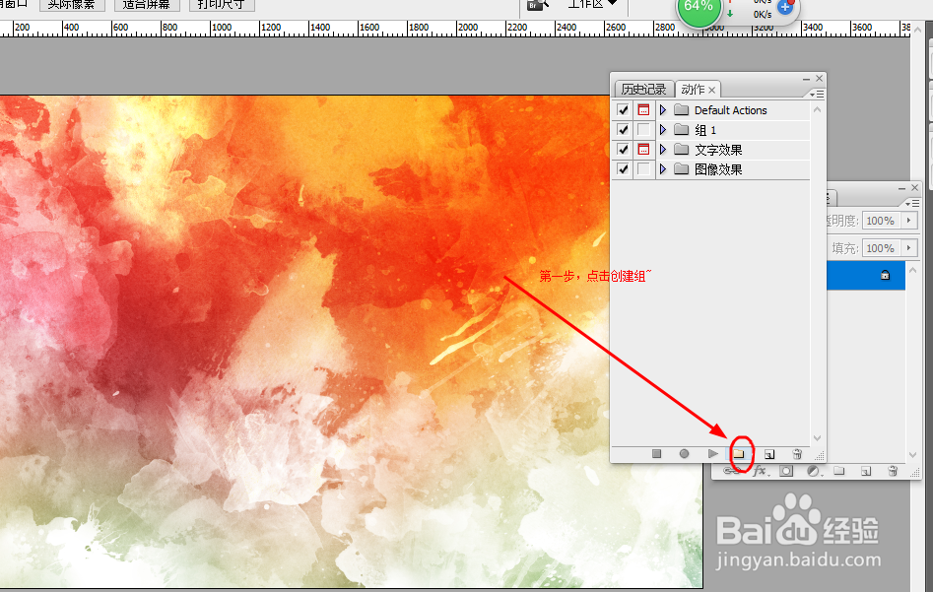Select the 图像效果 row text

click(x=718, y=169)
